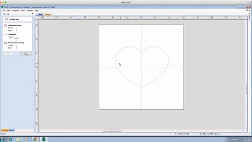Screen dimensions: 252x142
Task: Open the vertical Toolpaths side tab
Action: click(x=250, y=17)
